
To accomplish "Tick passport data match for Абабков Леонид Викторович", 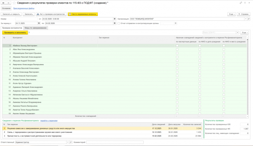I will tap(177, 46).
